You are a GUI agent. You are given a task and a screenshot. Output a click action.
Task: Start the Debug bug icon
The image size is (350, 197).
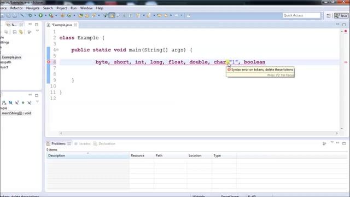(30, 15)
